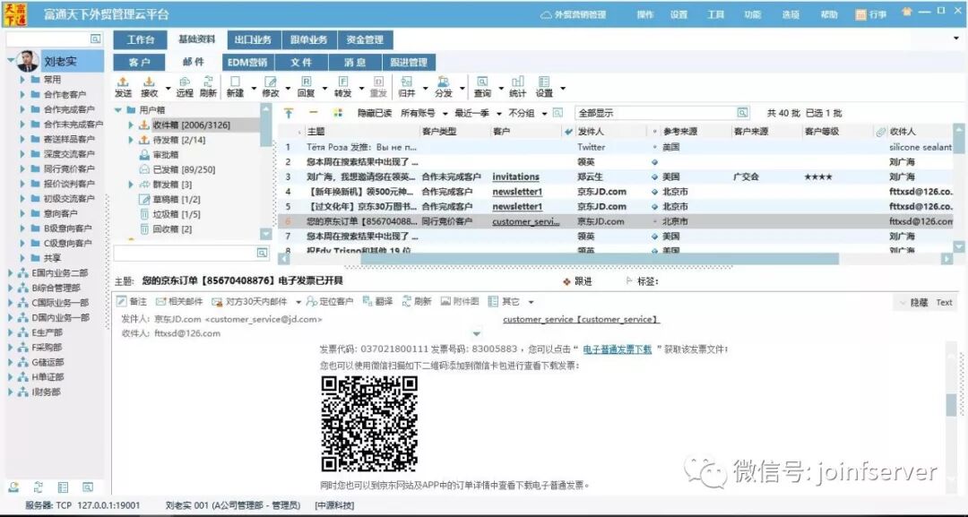Switch to the 跟进管理 follow-up management sub-tab
Screen dimensions: 968x517
tap(409, 63)
